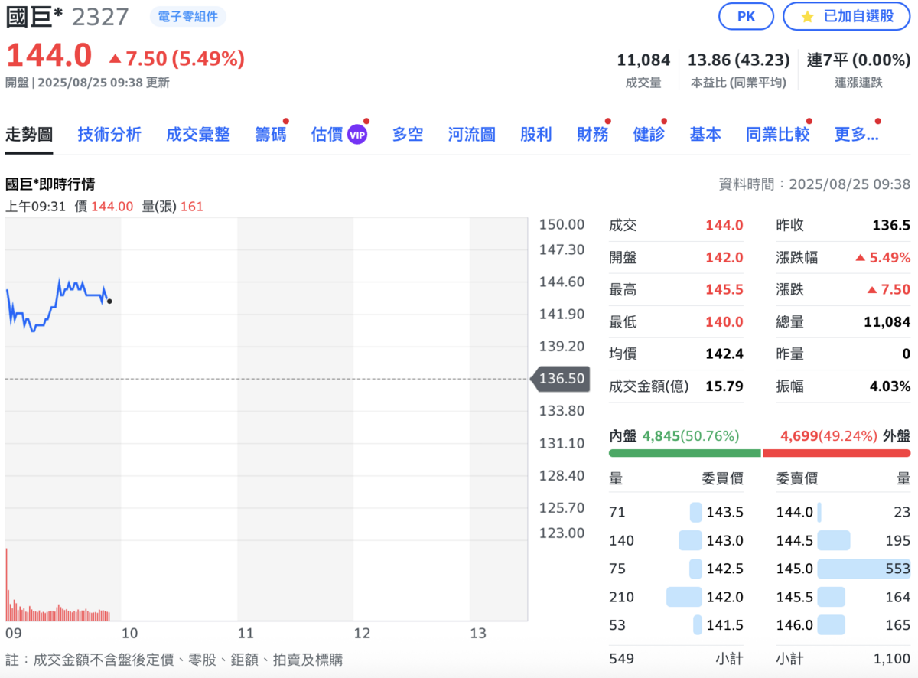Click the red 外盤 ratio bar

tap(837, 453)
